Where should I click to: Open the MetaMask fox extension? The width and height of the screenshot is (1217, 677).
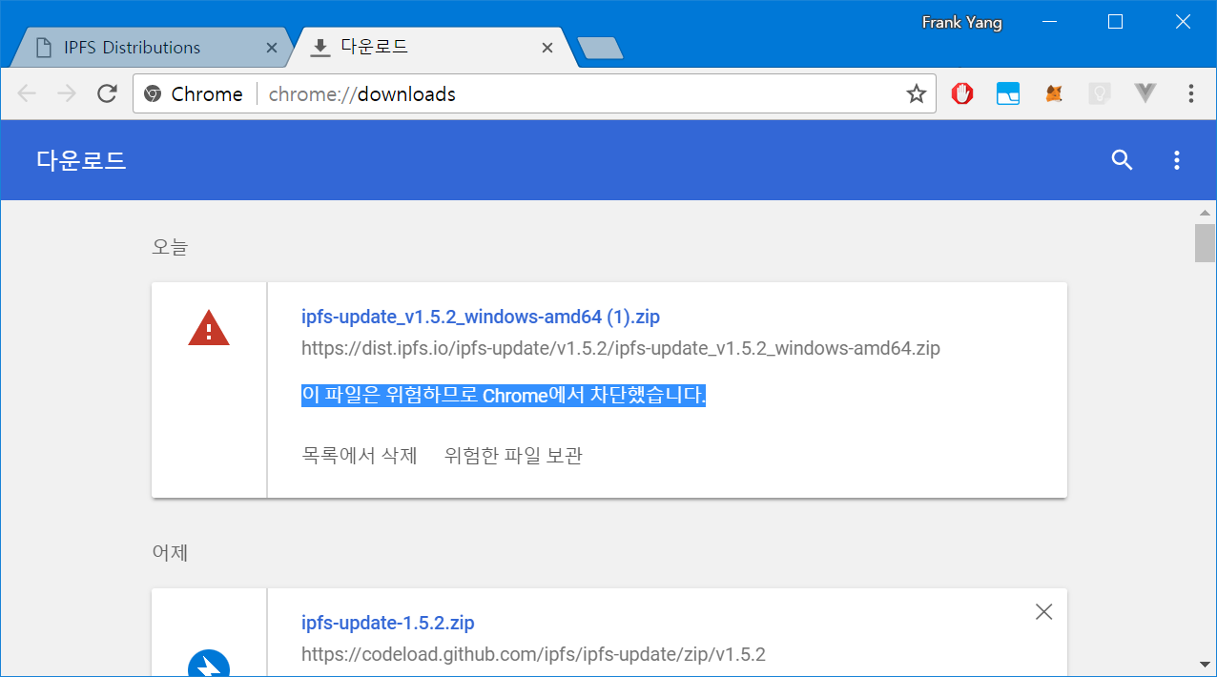click(x=1054, y=93)
